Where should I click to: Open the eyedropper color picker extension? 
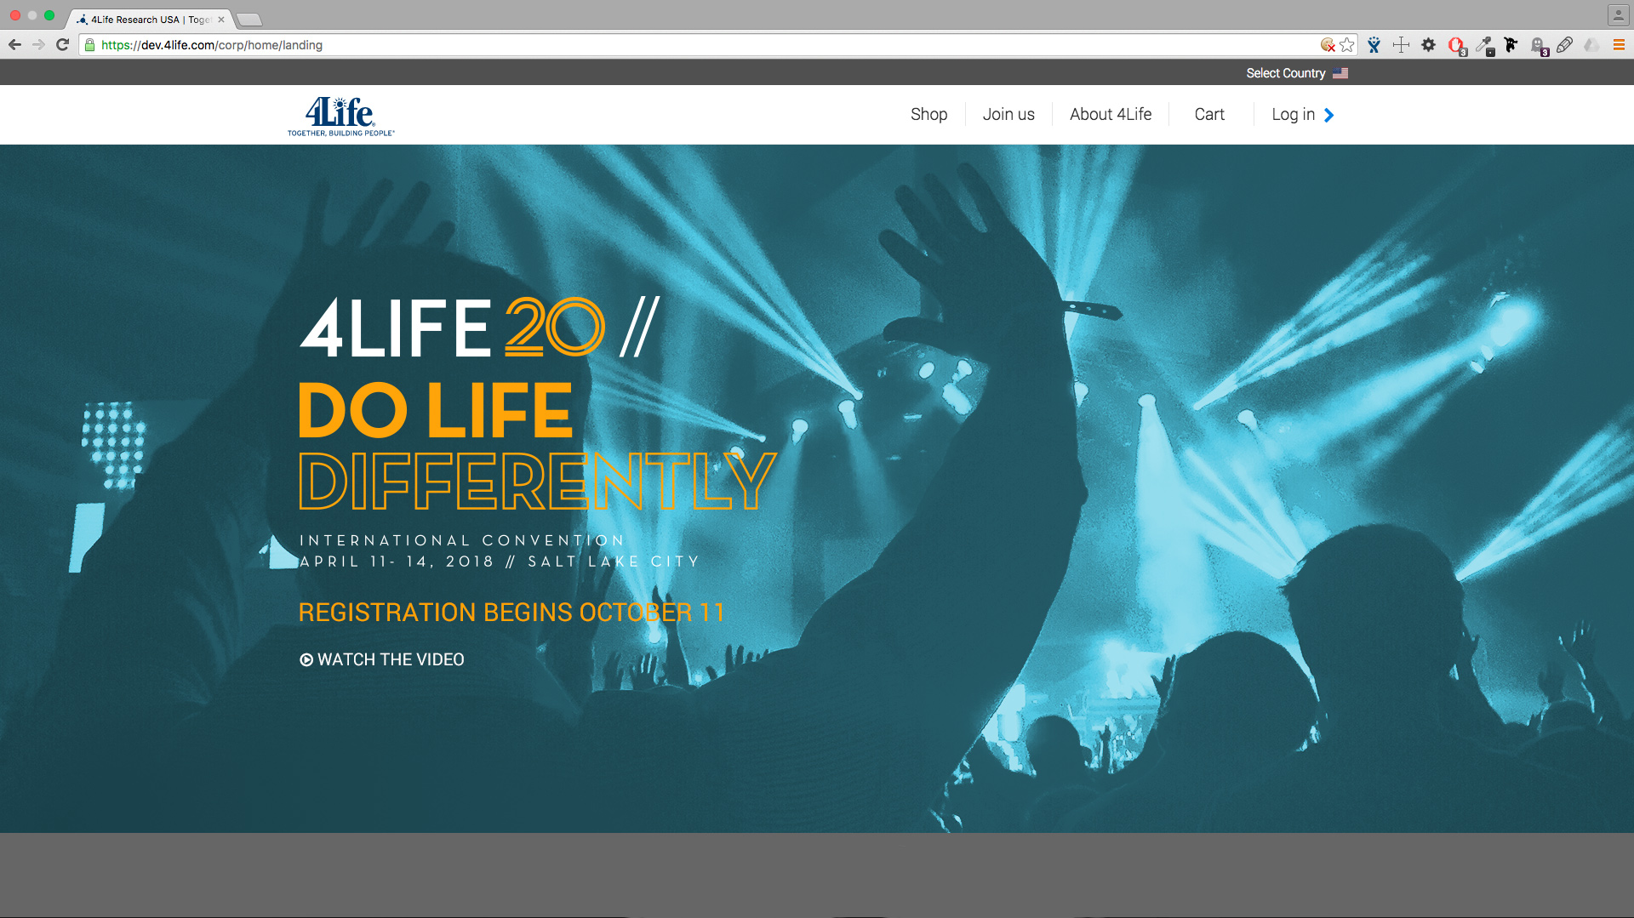[1484, 45]
